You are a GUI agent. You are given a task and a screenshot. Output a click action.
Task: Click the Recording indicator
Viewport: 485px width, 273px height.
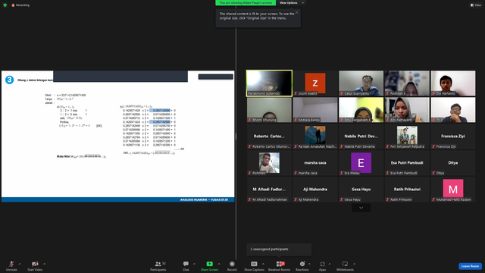point(20,5)
